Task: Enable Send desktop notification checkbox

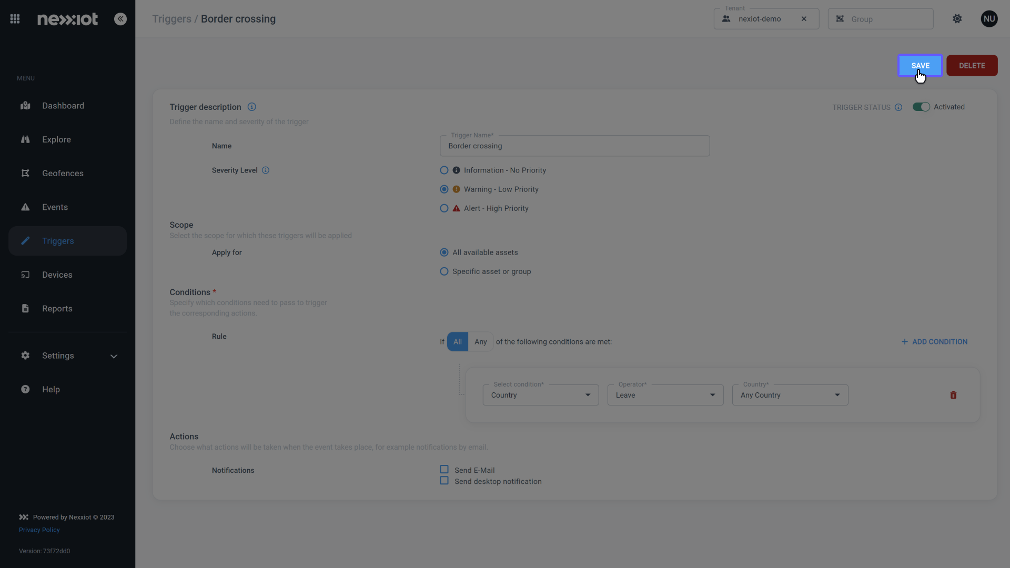Action: (444, 481)
